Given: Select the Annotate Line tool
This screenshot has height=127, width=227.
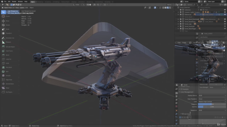Looking at the screenshot, I should click(x=3, y=38).
